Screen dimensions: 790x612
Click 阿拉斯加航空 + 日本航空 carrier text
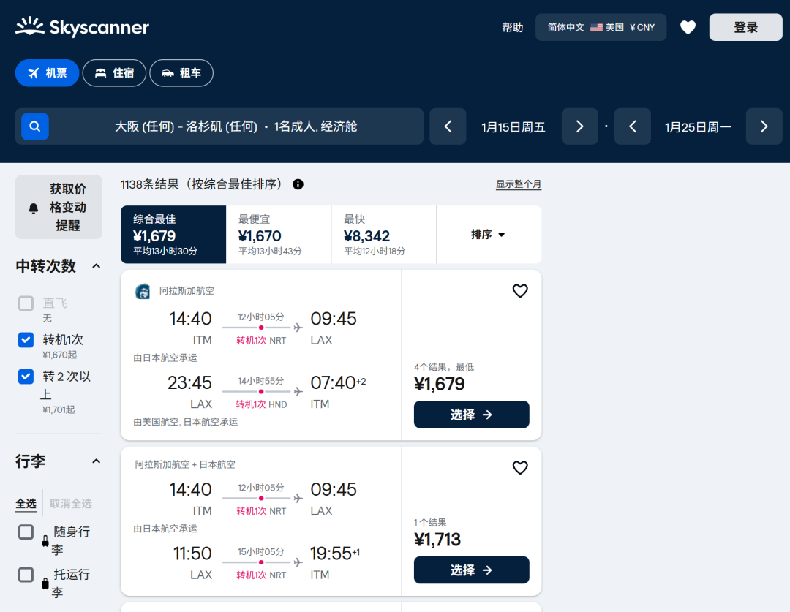pyautogui.click(x=185, y=464)
